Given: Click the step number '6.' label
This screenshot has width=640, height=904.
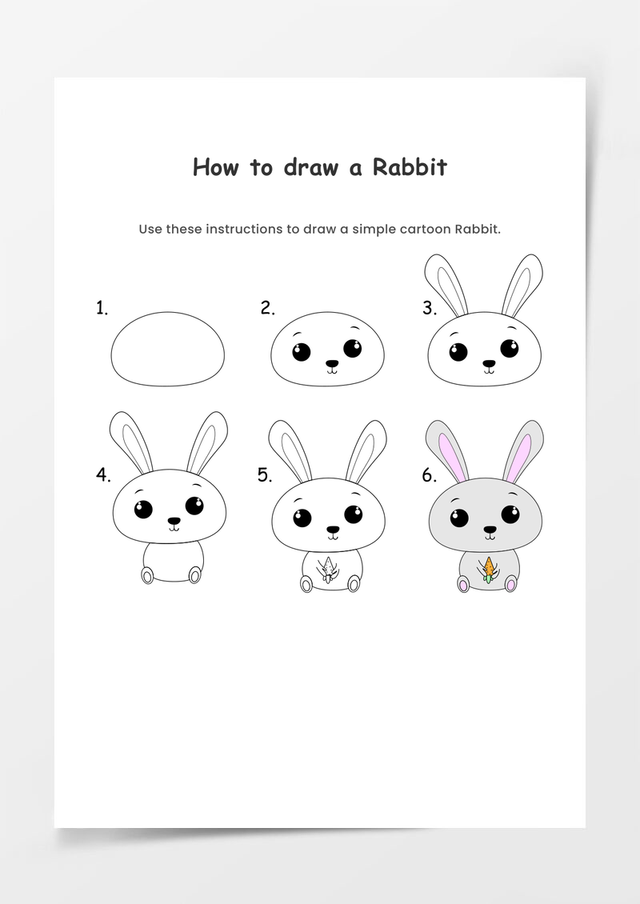Looking at the screenshot, I should click(430, 475).
